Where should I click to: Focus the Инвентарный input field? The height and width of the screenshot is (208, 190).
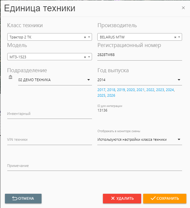(x=49, y=114)
